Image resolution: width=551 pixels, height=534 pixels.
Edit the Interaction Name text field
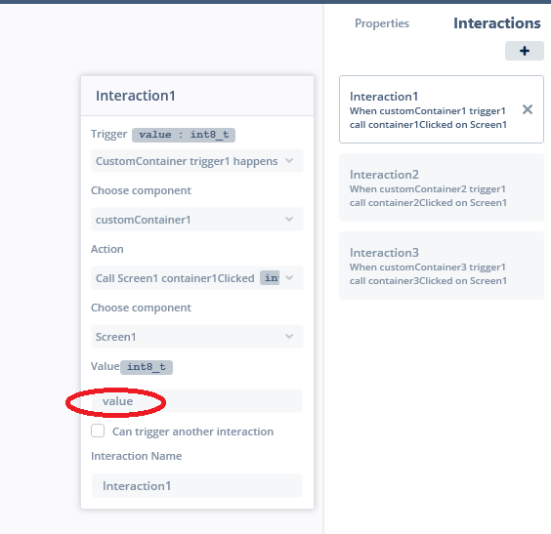pos(197,486)
